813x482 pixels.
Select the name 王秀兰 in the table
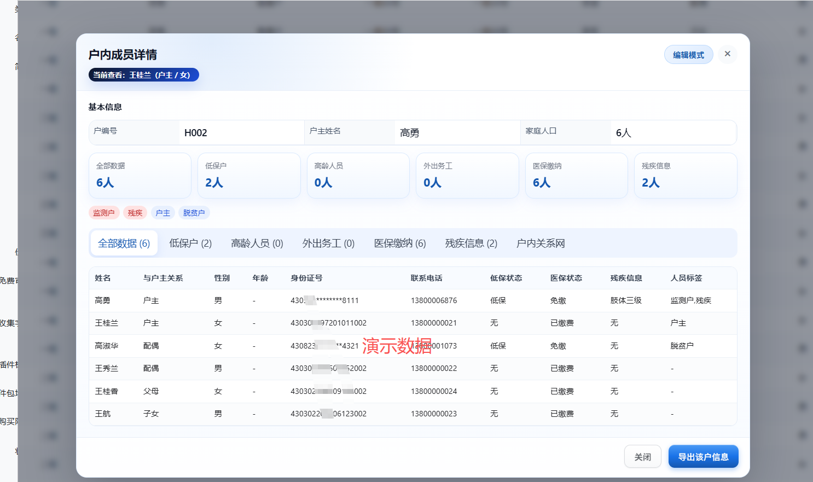coord(107,368)
